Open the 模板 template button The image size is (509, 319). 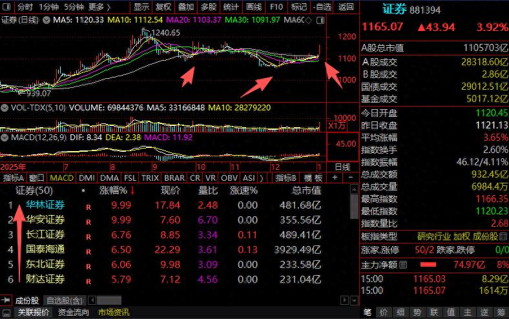pos(313,178)
